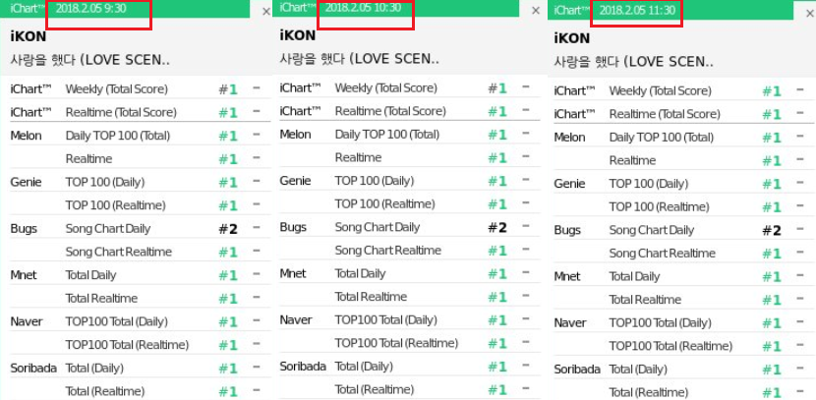This screenshot has width=816, height=400.
Task: Open Genie TOP 100 (Daily) in 10:30 panel
Action: pos(375,181)
